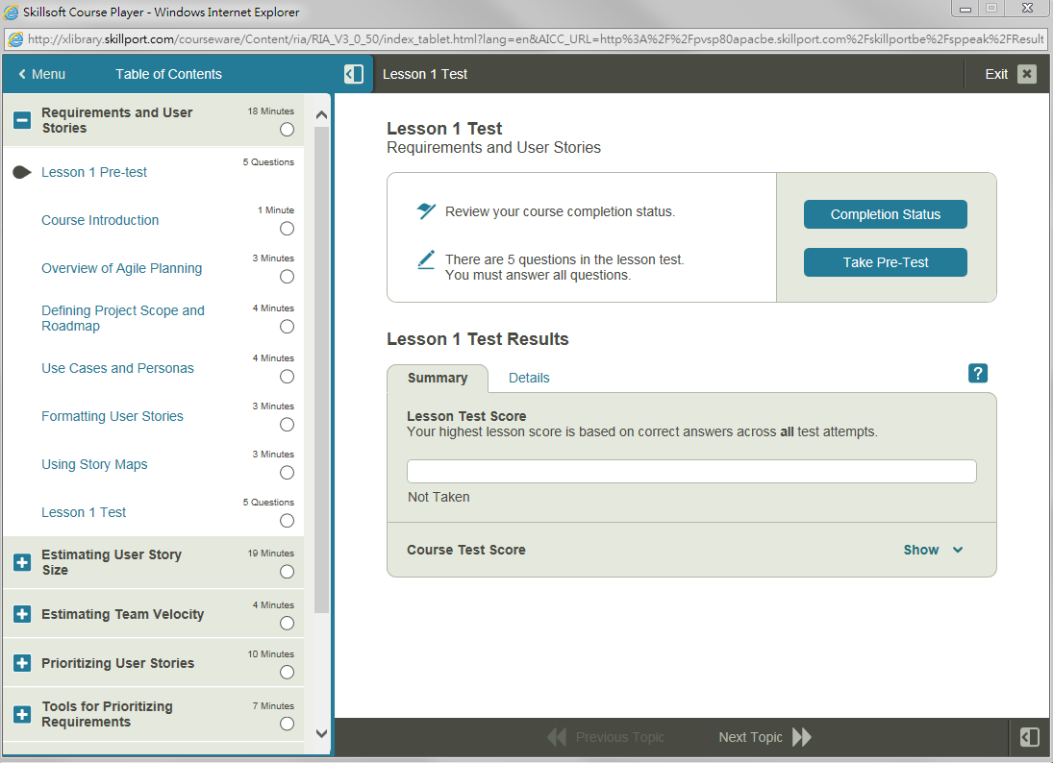This screenshot has height=763, width=1053.
Task: Click status circle for Using Story Maps
Action: click(287, 473)
